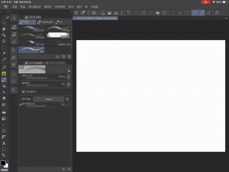The height and width of the screenshot is (172, 229).
Task: Select the Ruler tool
Action: click(x=4, y=137)
